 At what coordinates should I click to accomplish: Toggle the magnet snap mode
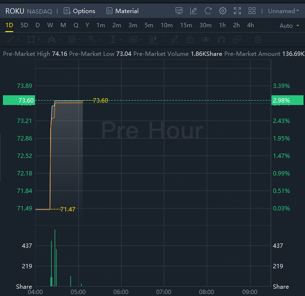click(221, 39)
